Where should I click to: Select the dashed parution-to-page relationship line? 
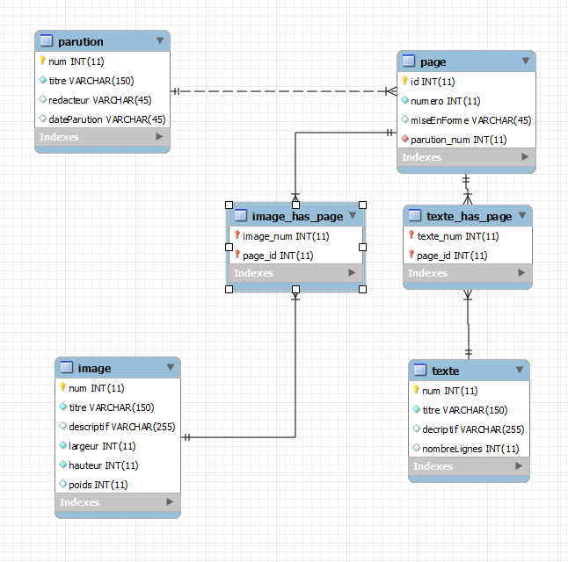tap(281, 91)
